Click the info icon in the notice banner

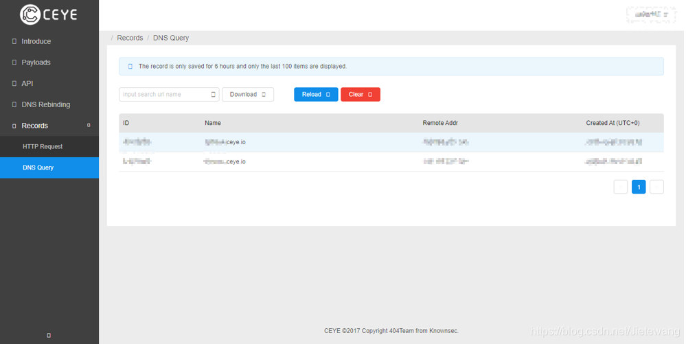tap(130, 67)
